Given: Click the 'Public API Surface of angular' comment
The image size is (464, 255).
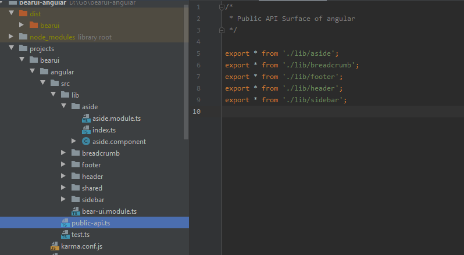Looking at the screenshot, I should (x=296, y=19).
